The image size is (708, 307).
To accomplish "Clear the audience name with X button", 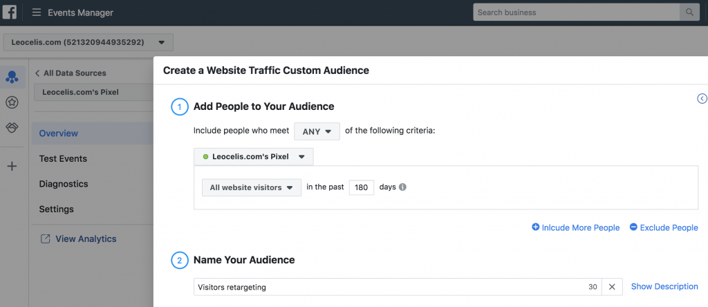I will (x=612, y=287).
